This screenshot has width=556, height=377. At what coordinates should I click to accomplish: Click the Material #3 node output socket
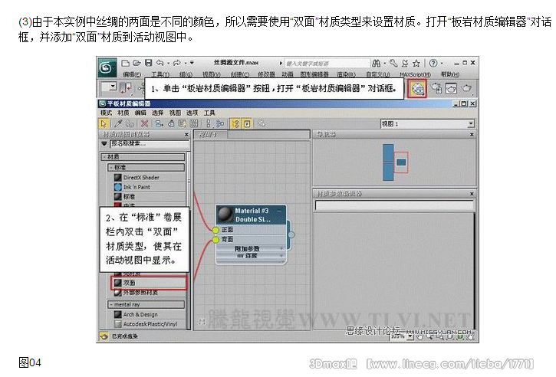(x=291, y=234)
